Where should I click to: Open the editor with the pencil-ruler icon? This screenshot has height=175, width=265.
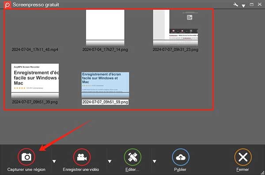tap(132, 157)
